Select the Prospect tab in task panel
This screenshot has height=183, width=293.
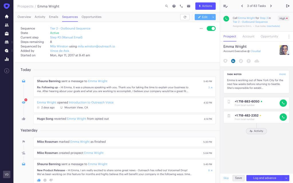(x=230, y=36)
